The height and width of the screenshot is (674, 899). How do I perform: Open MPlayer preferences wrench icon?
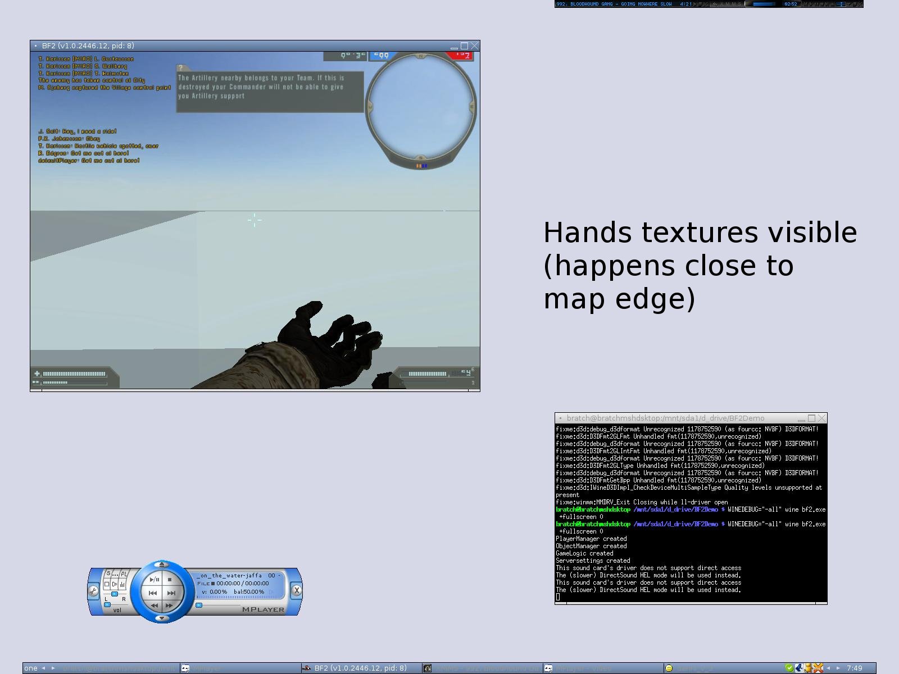(93, 591)
